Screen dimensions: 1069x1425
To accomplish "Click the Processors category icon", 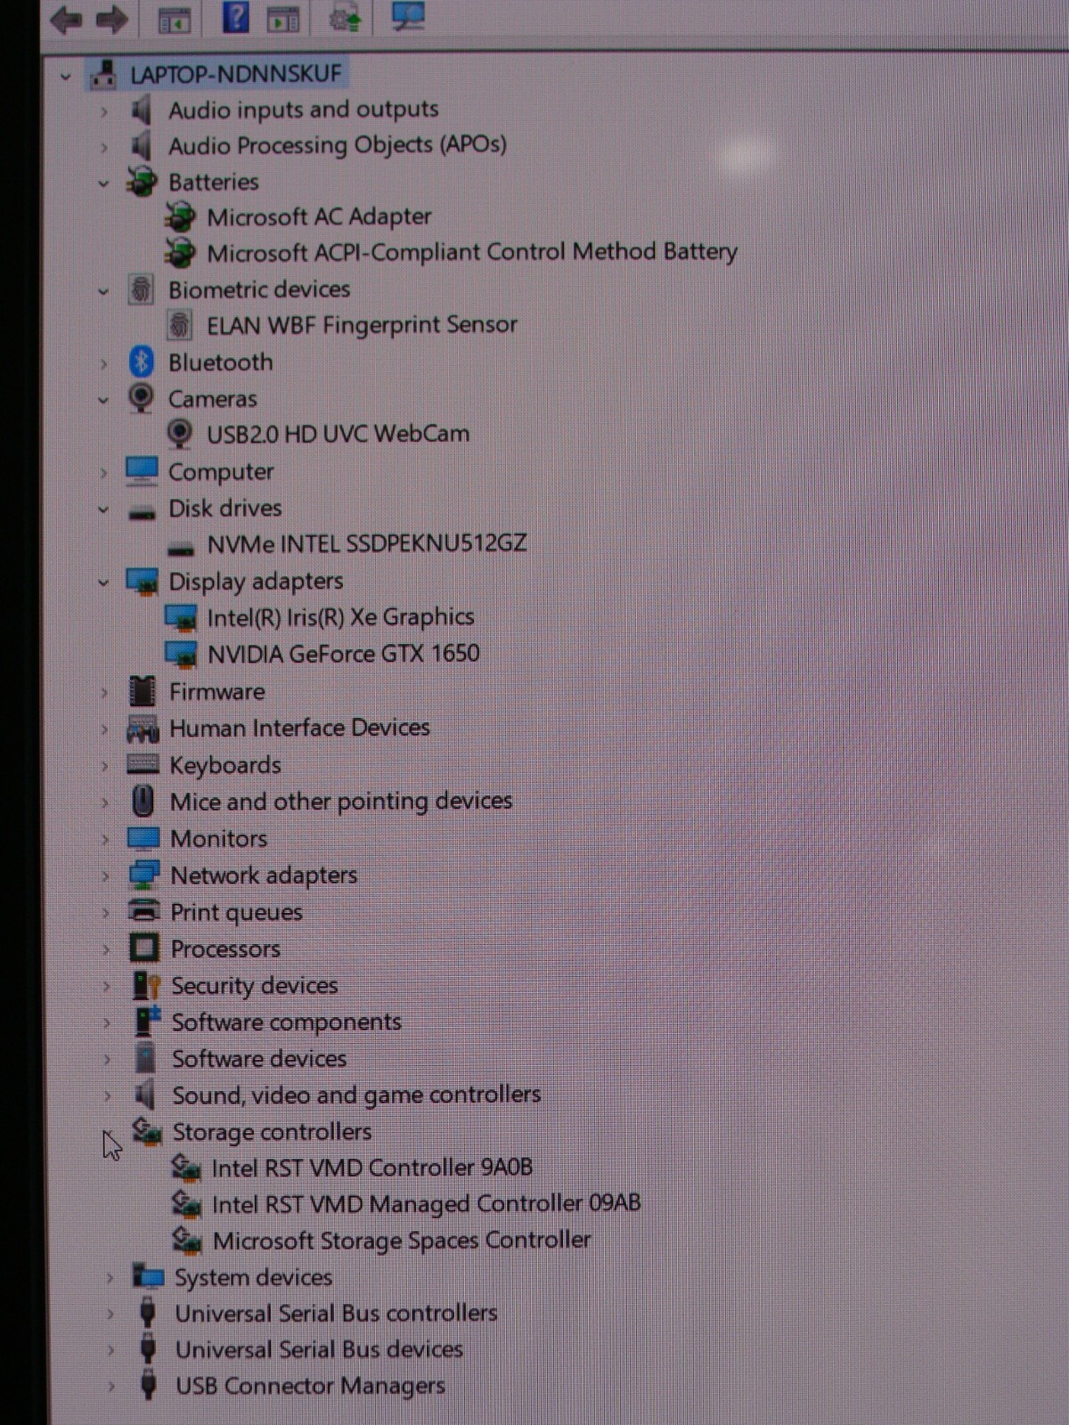I will coord(144,948).
